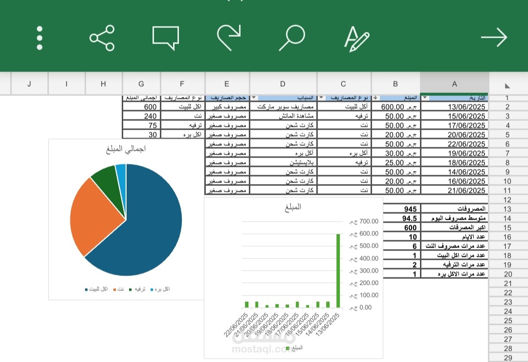Click the اكل للبيت pie legend entry

96,289
